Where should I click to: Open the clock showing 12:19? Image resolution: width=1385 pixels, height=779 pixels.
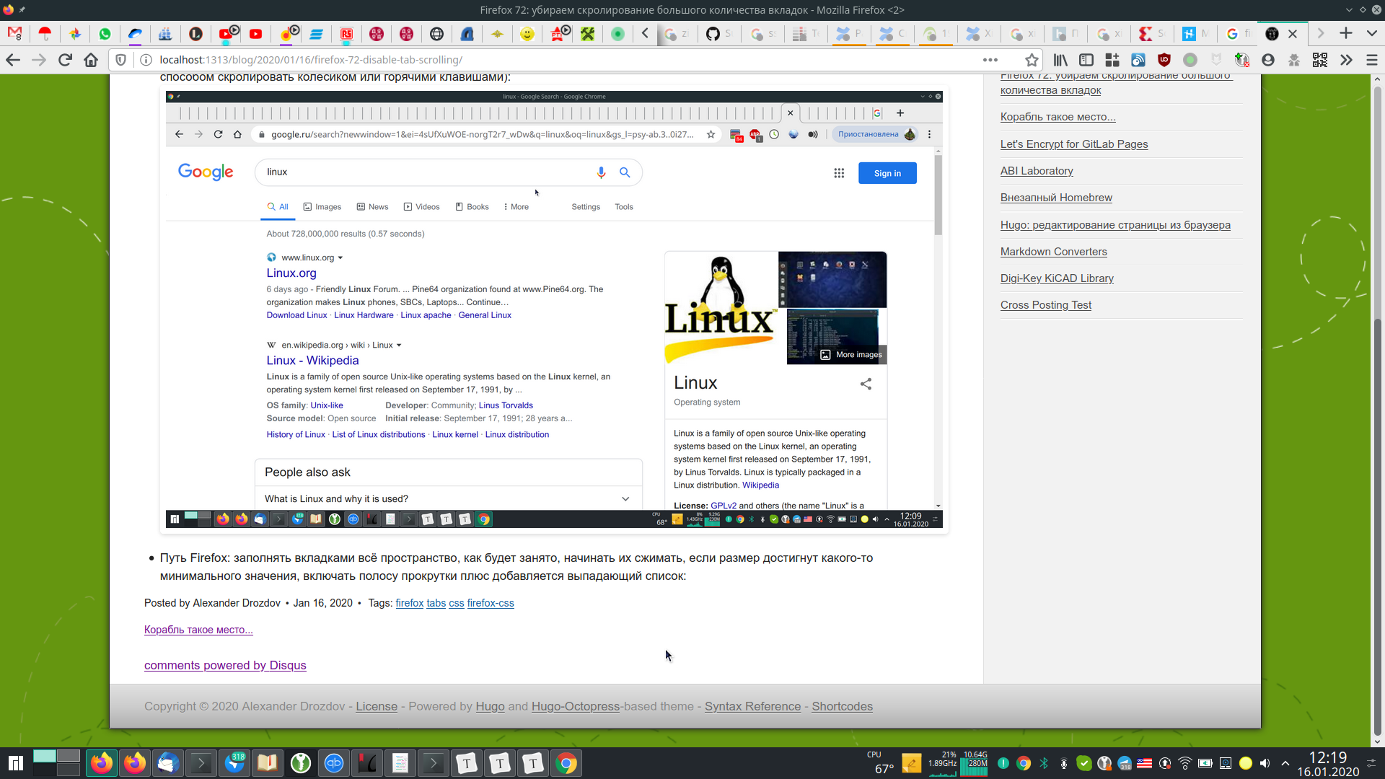pos(1328,763)
